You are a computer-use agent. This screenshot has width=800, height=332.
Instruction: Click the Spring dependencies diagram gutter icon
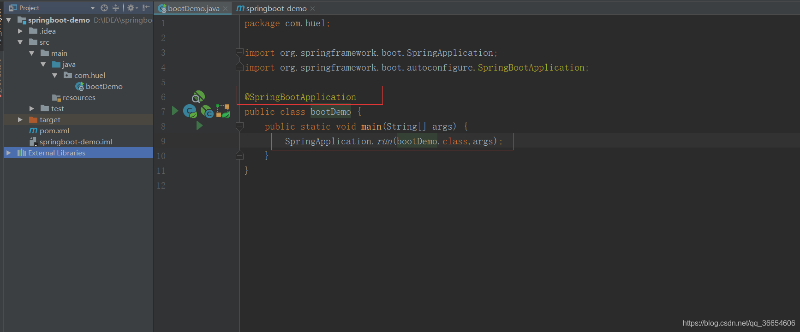[223, 111]
